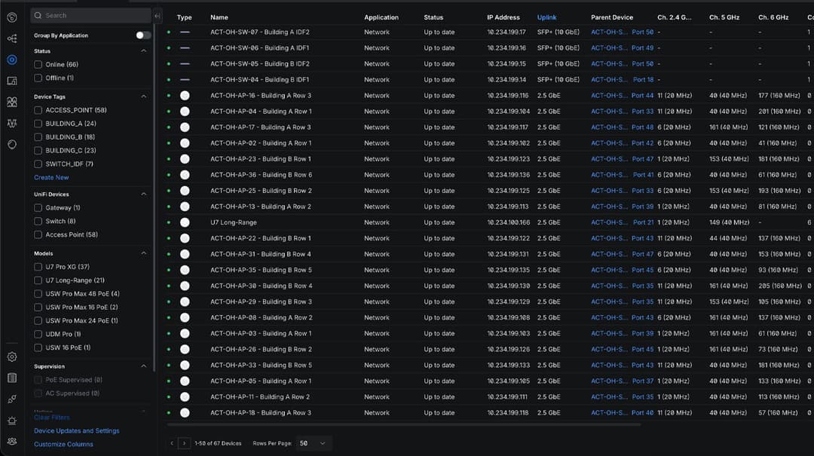Open the Topology view icon
Image resolution: width=814 pixels, height=456 pixels.
[x=12, y=38]
